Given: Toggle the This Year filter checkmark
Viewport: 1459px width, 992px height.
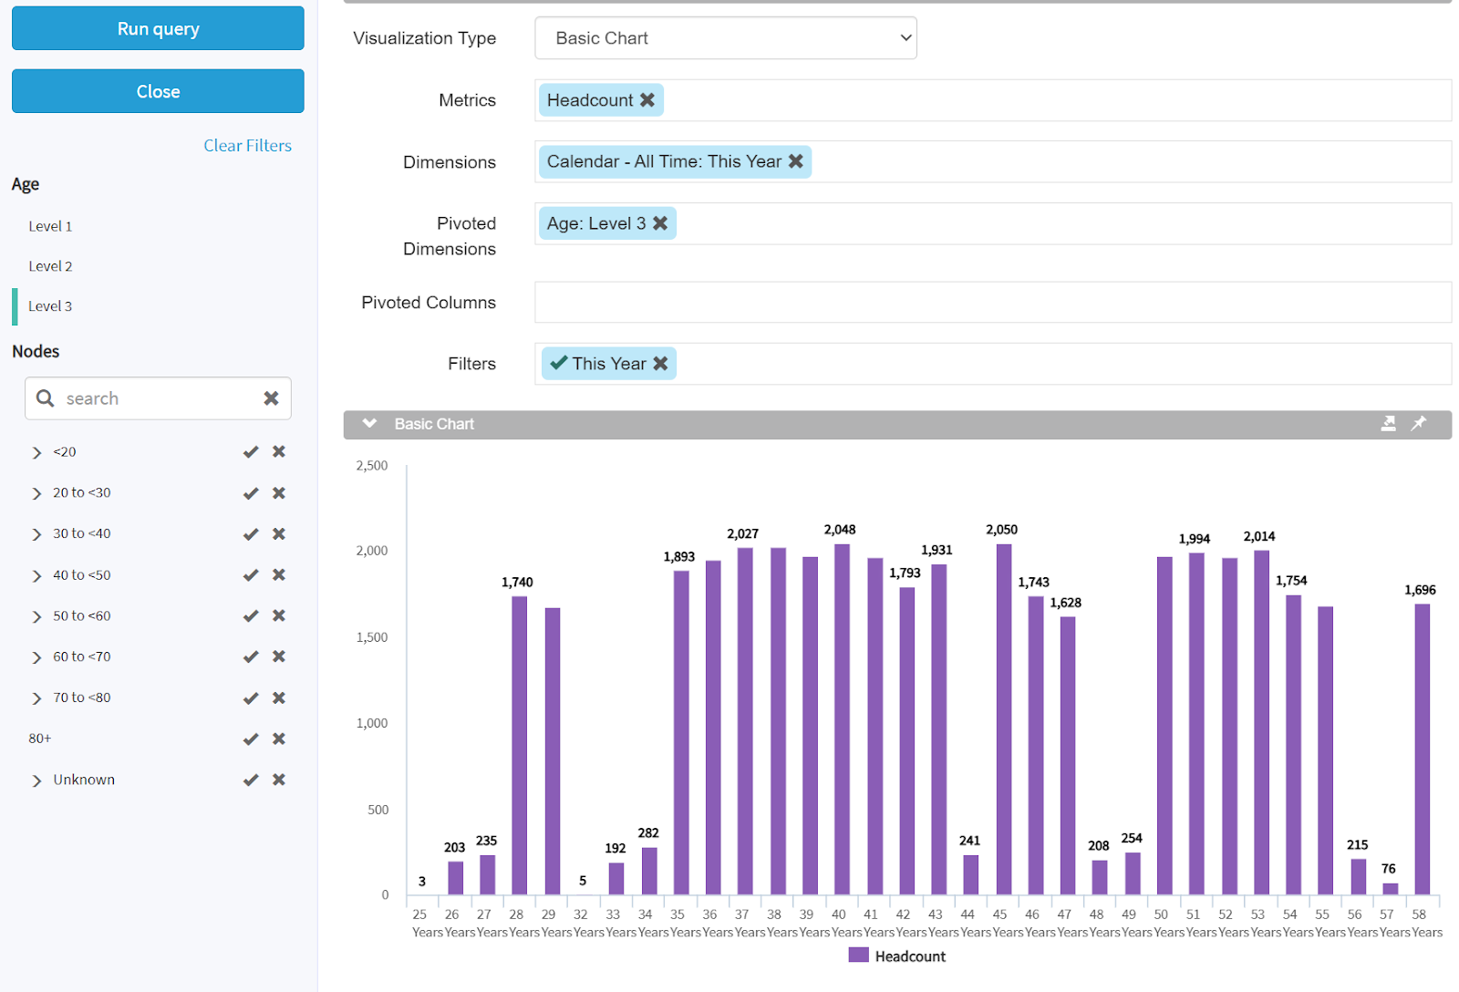Looking at the screenshot, I should tap(559, 363).
